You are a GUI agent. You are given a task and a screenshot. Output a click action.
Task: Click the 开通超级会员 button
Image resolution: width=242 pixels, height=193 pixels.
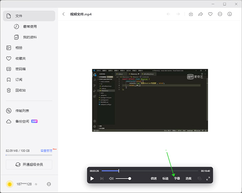tap(29, 164)
